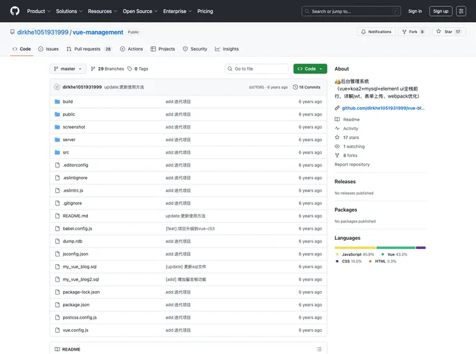This screenshot has width=476, height=354.
Task: Jump to Readme in About sidebar
Action: pyautogui.click(x=351, y=120)
